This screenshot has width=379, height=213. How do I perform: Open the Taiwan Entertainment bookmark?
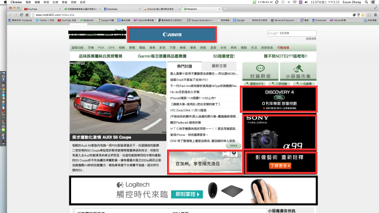[x=200, y=20]
